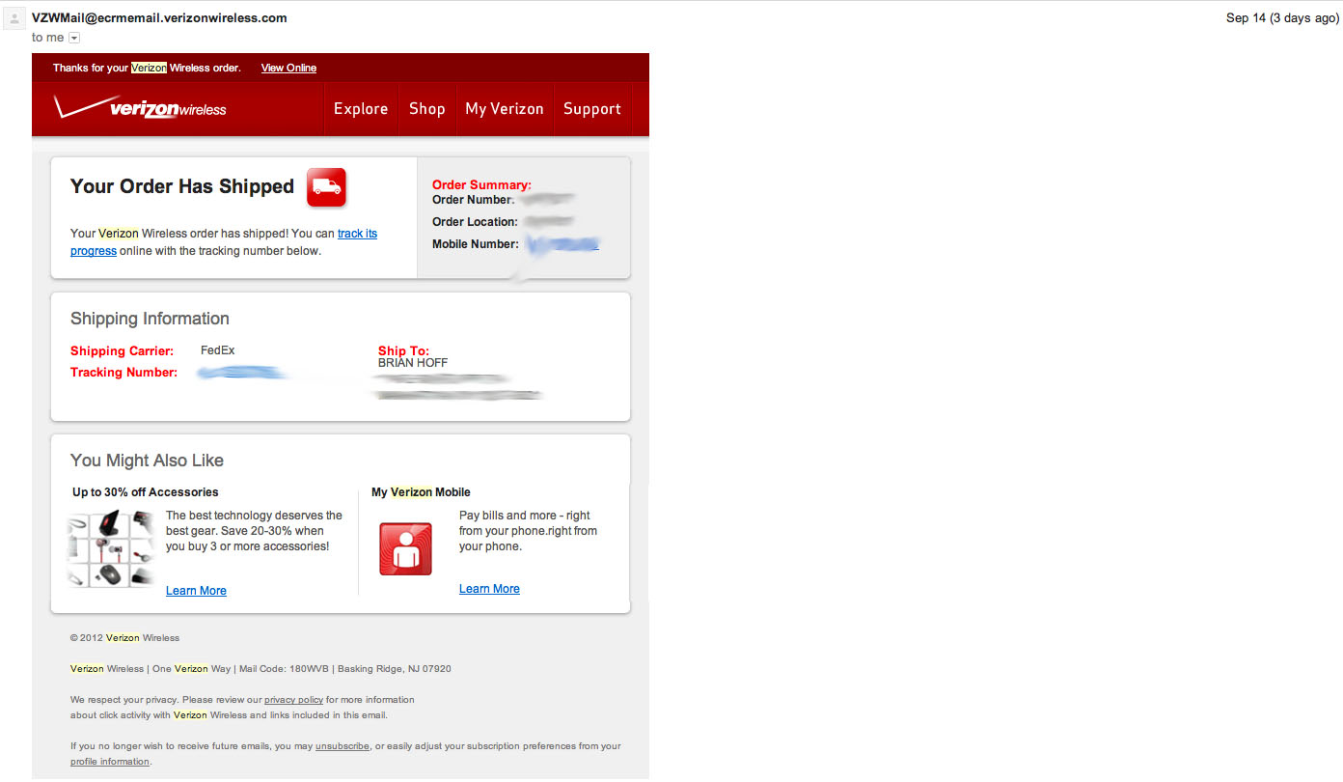Image resolution: width=1343 pixels, height=782 pixels.
Task: Click Learn More under Accessories offer
Action: [196, 591]
